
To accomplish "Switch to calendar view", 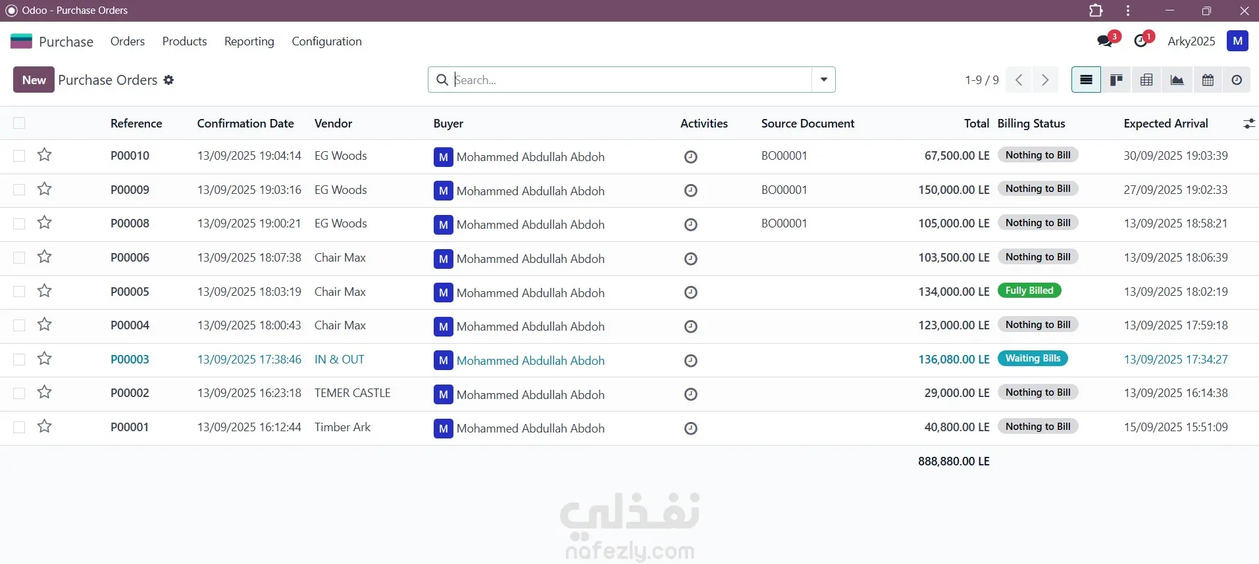I will (1208, 80).
